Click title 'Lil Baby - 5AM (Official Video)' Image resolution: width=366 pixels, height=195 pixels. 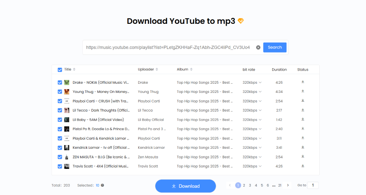(x=98, y=119)
